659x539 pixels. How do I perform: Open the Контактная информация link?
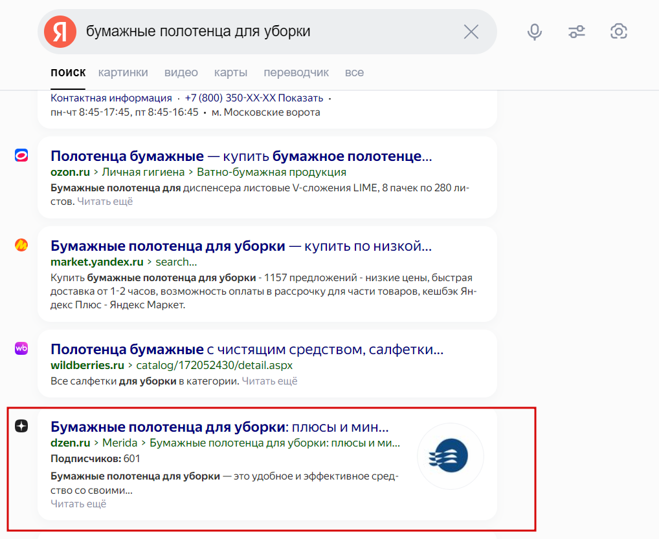tap(111, 98)
